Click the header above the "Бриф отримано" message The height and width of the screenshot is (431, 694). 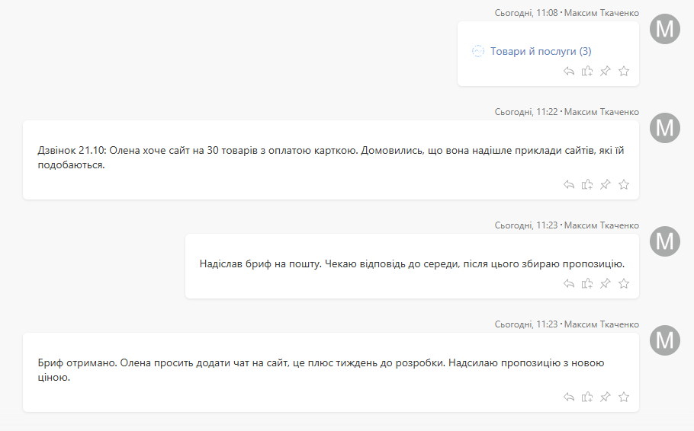[x=567, y=325]
